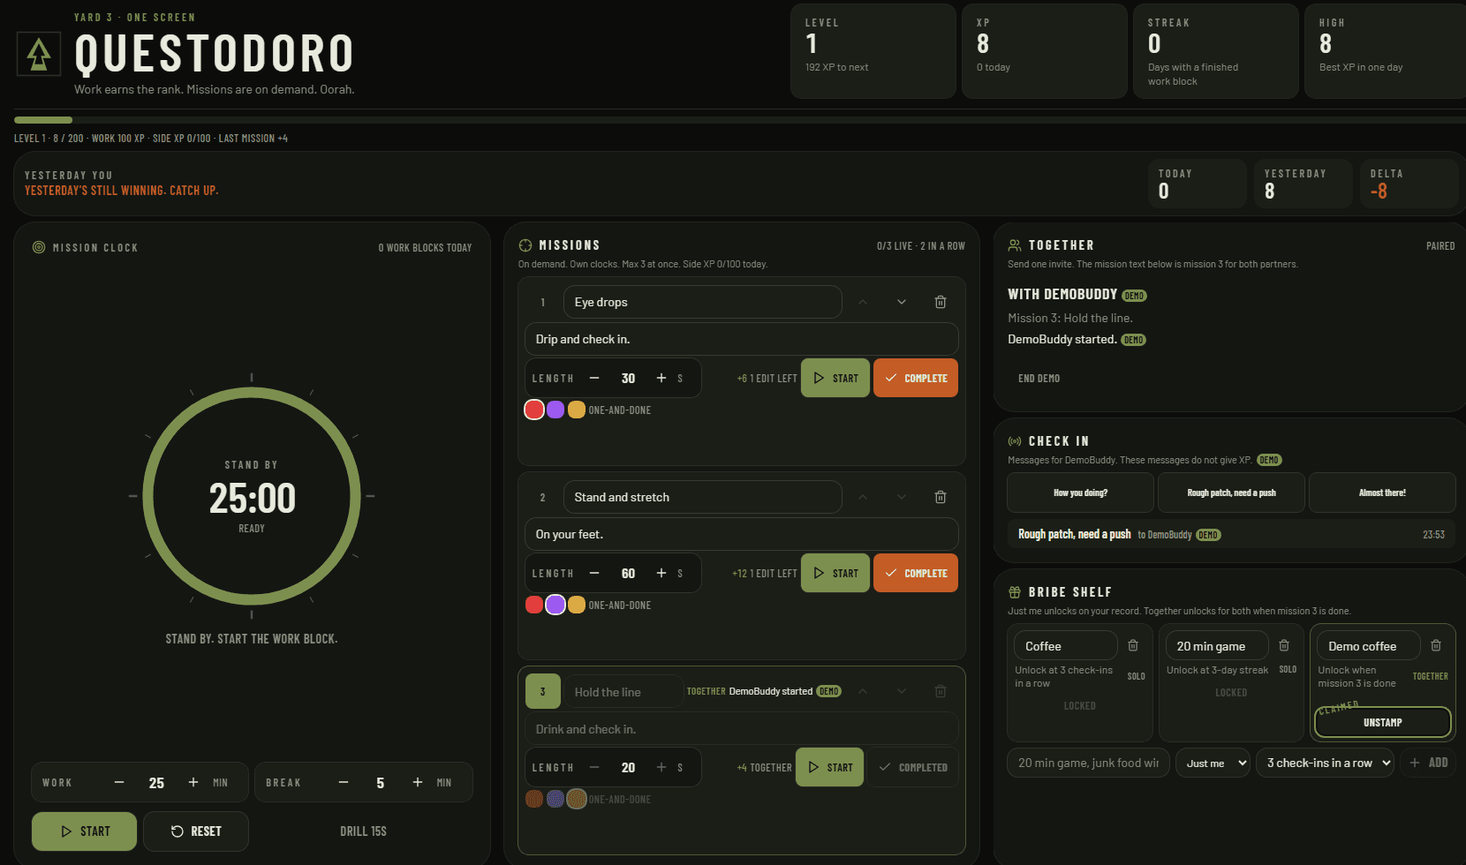Select yellow swatch on Stand and stretch mission
The width and height of the screenshot is (1466, 865).
pos(577,605)
